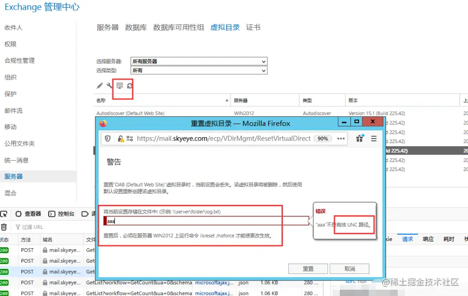Open 组织 in the left navigation
Image resolution: width=468 pixels, height=296 pixels.
point(11,77)
